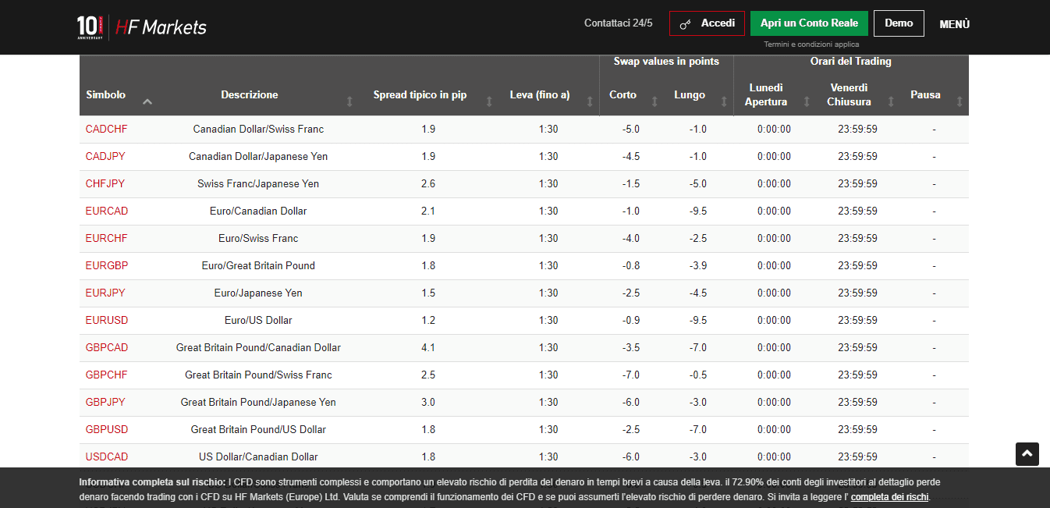This screenshot has height=508, width=1050.
Task: Select the Demo option in the header
Action: click(x=899, y=23)
